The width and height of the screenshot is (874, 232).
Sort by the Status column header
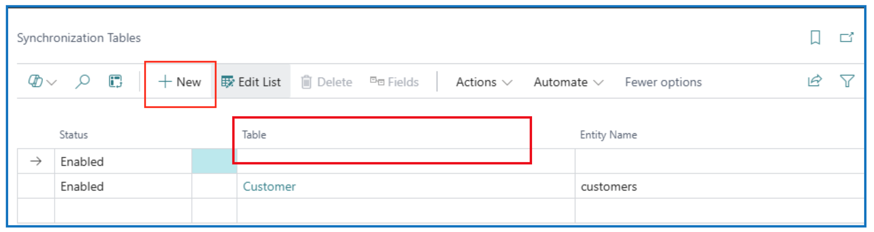click(73, 135)
